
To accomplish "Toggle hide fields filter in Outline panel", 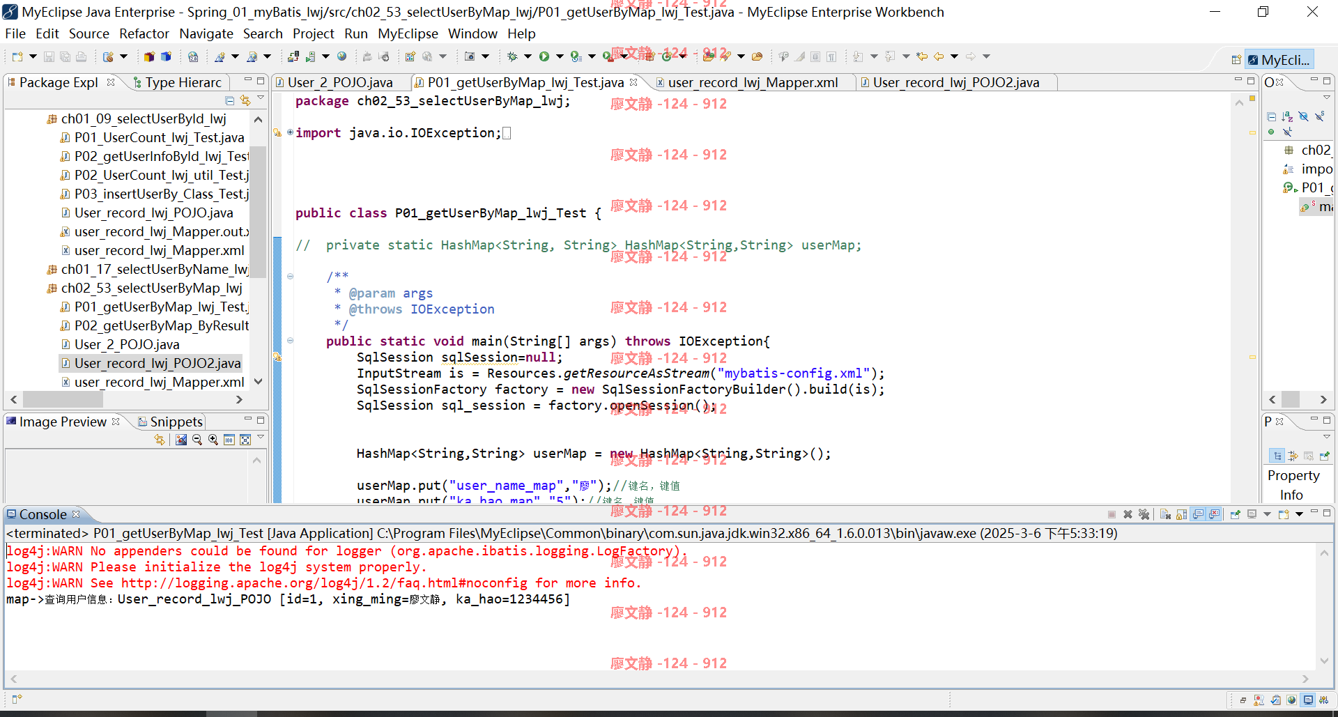I will click(x=1303, y=116).
